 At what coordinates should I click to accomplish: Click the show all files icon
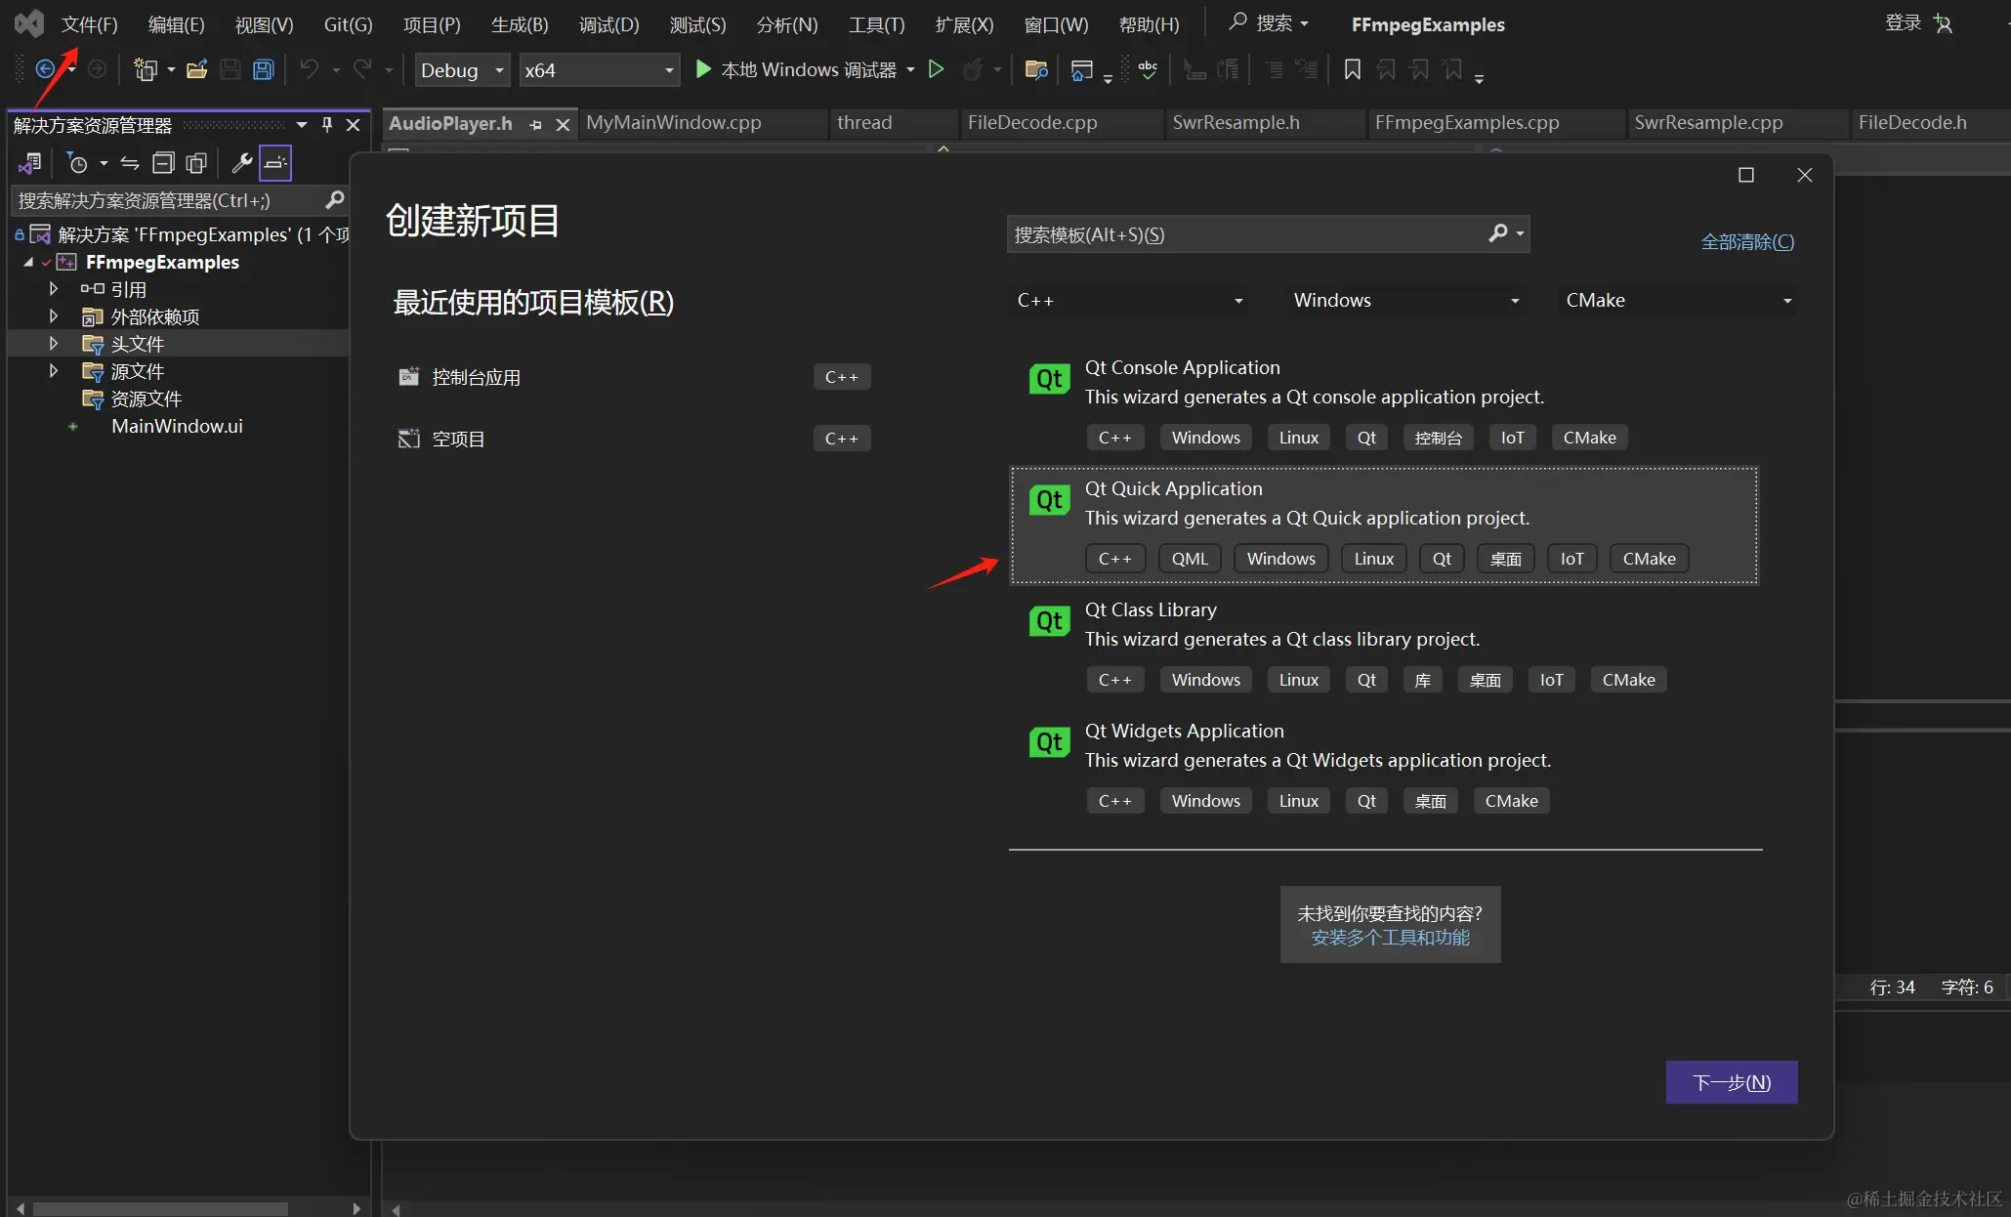point(196,163)
